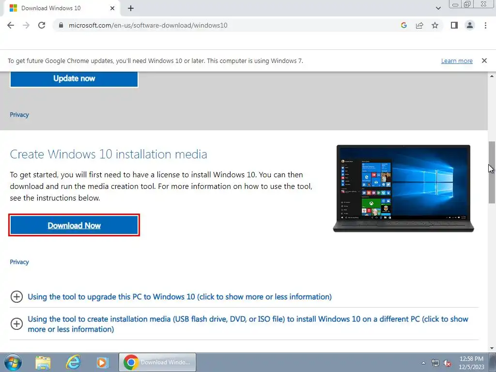Close the Download Windows 10 tab
This screenshot has height=372, width=496.
112,8
